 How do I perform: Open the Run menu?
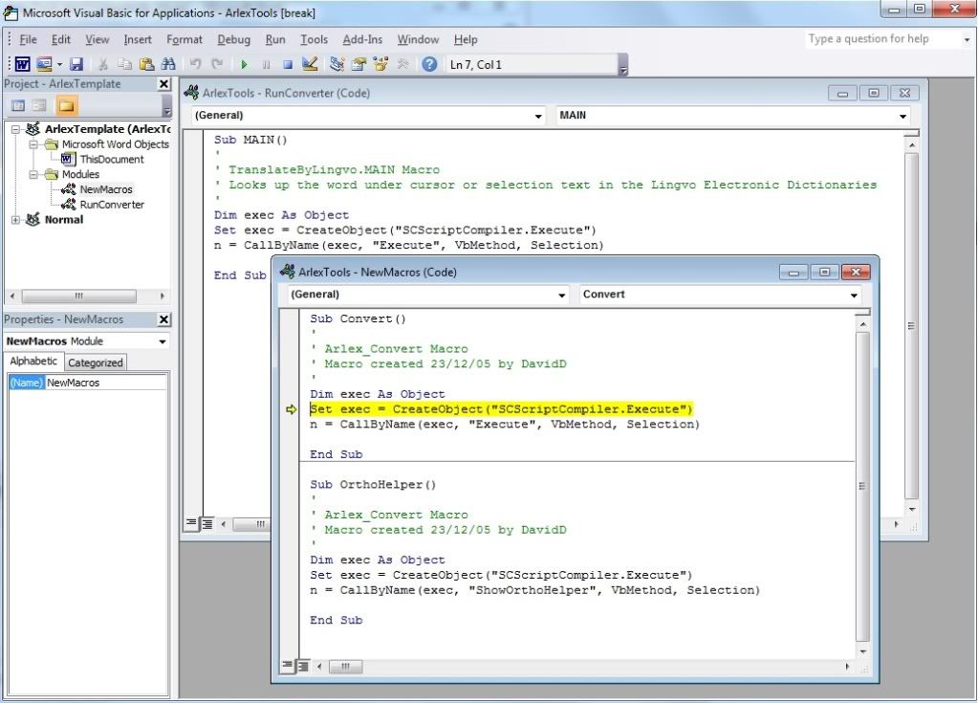[275, 39]
